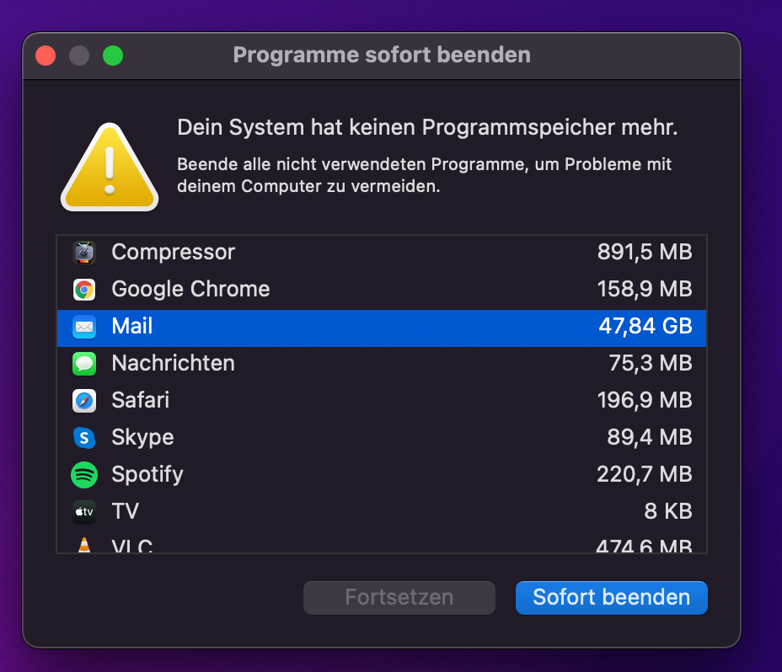Click the Compressor app icon
Image resolution: width=782 pixels, height=672 pixels.
pyautogui.click(x=84, y=253)
